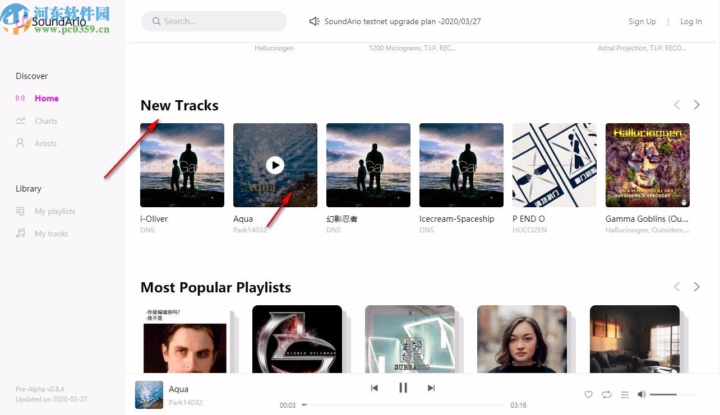
Task: Open the Icecream-Spaceship track cover
Action: [461, 165]
